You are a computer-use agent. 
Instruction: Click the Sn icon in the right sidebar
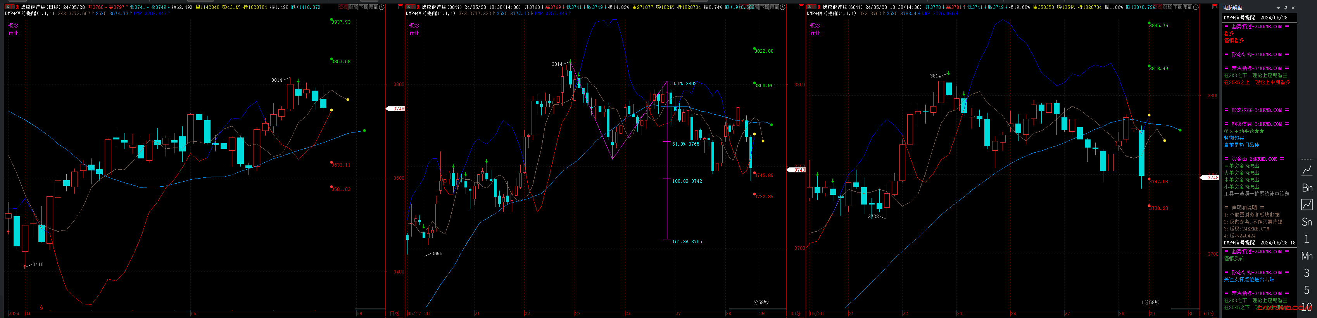(x=1307, y=222)
